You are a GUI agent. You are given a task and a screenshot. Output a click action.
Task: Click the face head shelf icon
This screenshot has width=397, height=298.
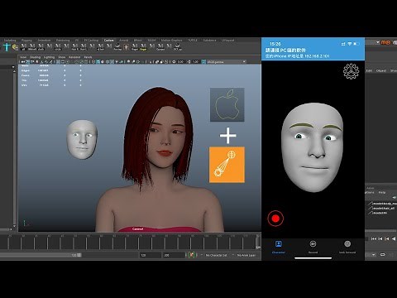[126, 47]
